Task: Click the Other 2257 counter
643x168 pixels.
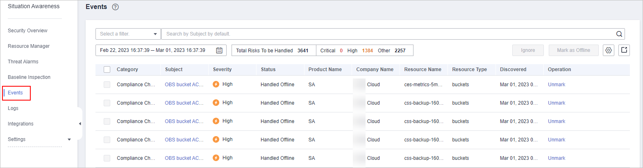Action: pos(391,51)
